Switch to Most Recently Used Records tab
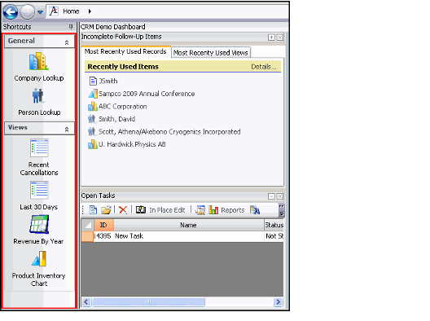The height and width of the screenshot is (321, 430). pos(125,51)
